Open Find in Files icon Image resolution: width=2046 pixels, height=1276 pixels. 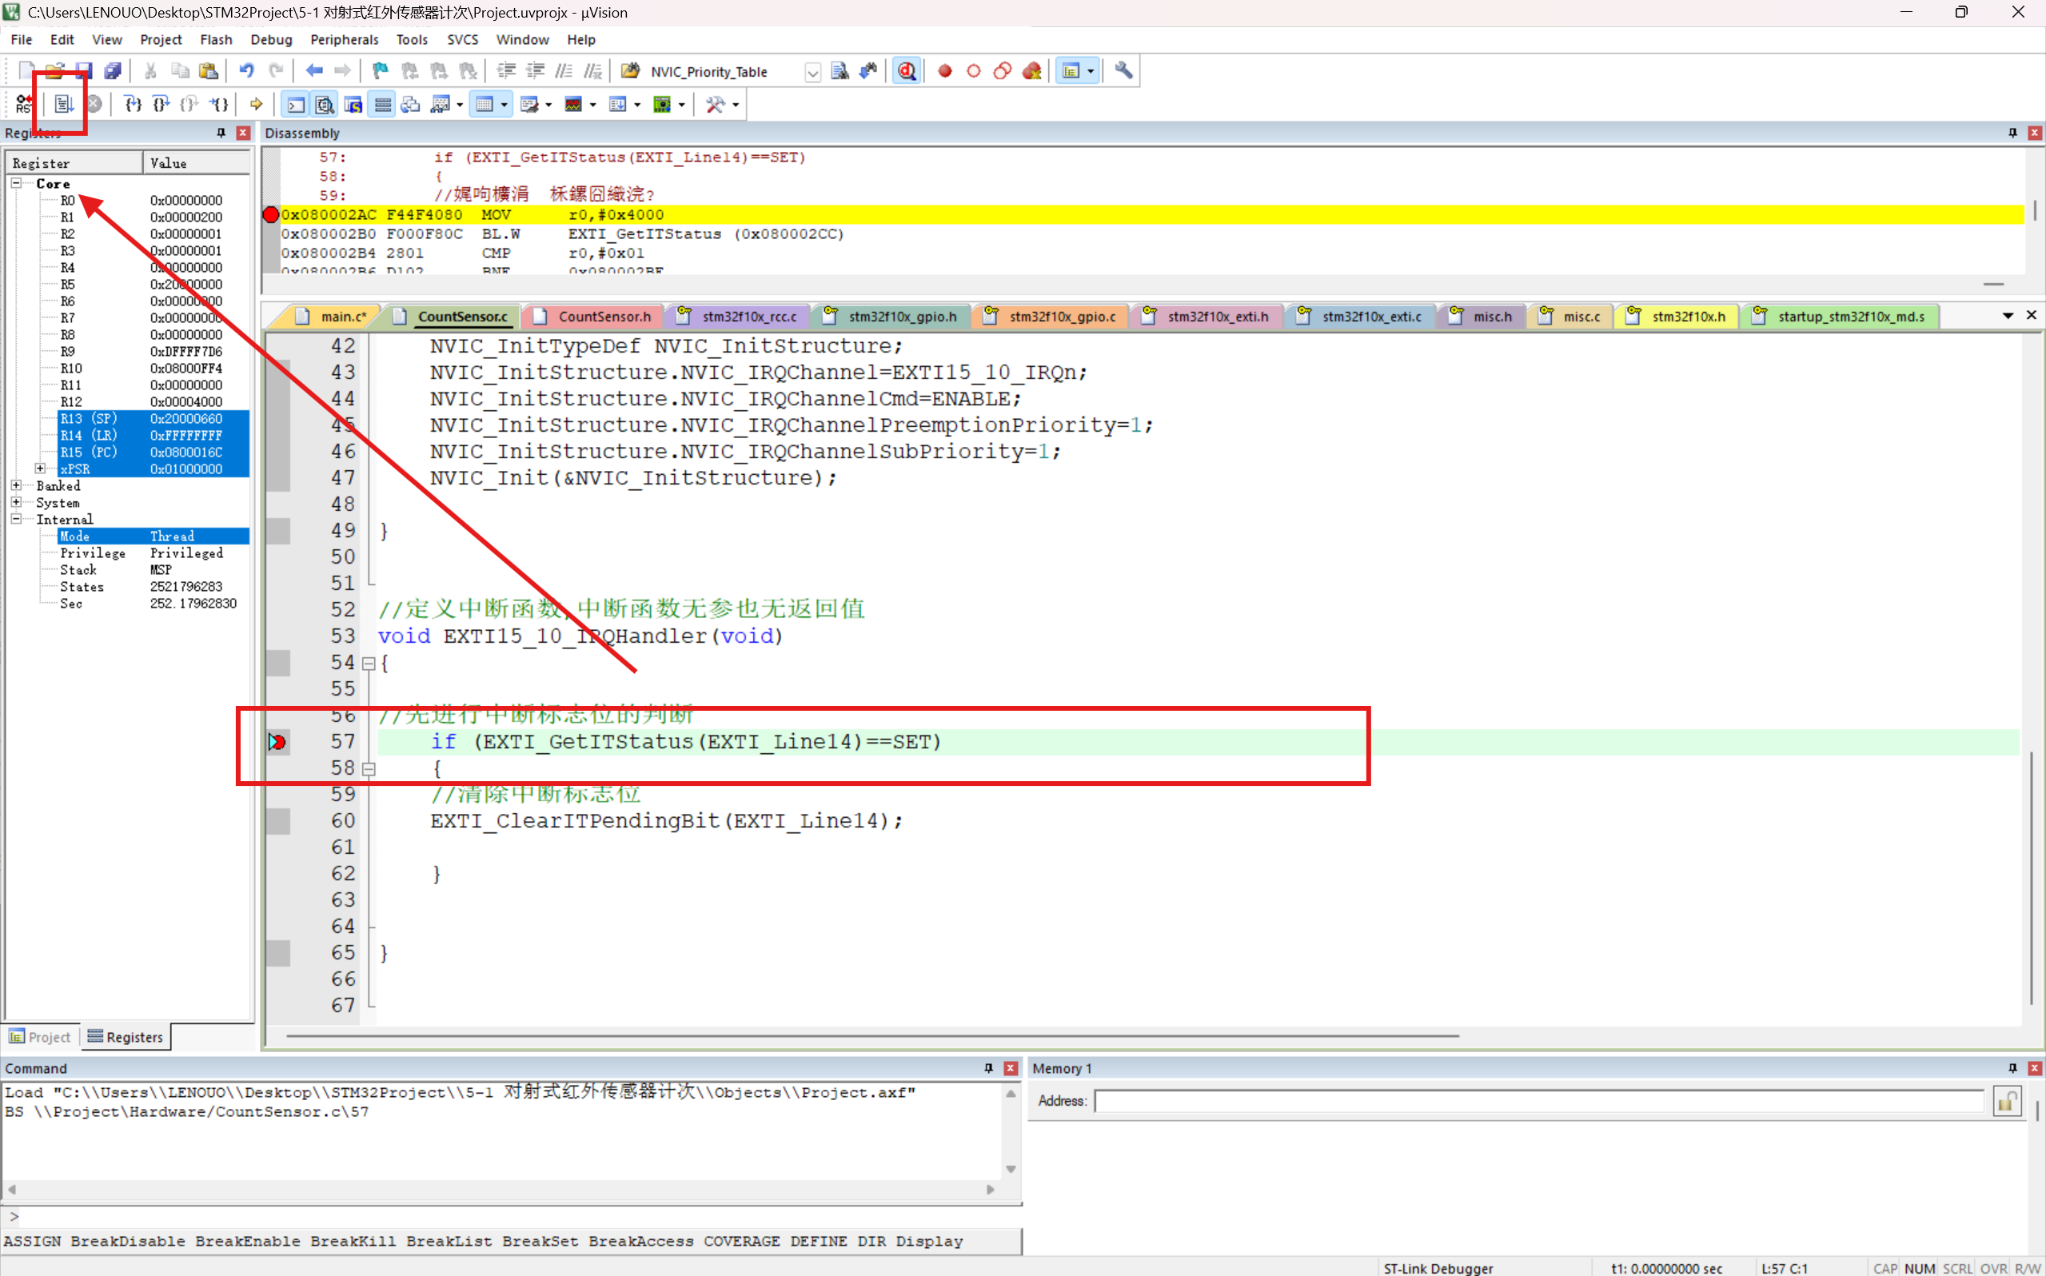click(629, 71)
